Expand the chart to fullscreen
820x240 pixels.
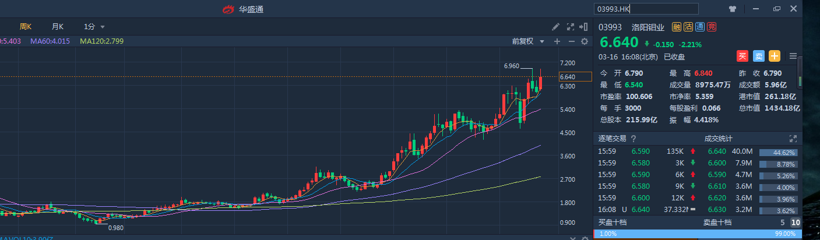pyautogui.click(x=570, y=27)
